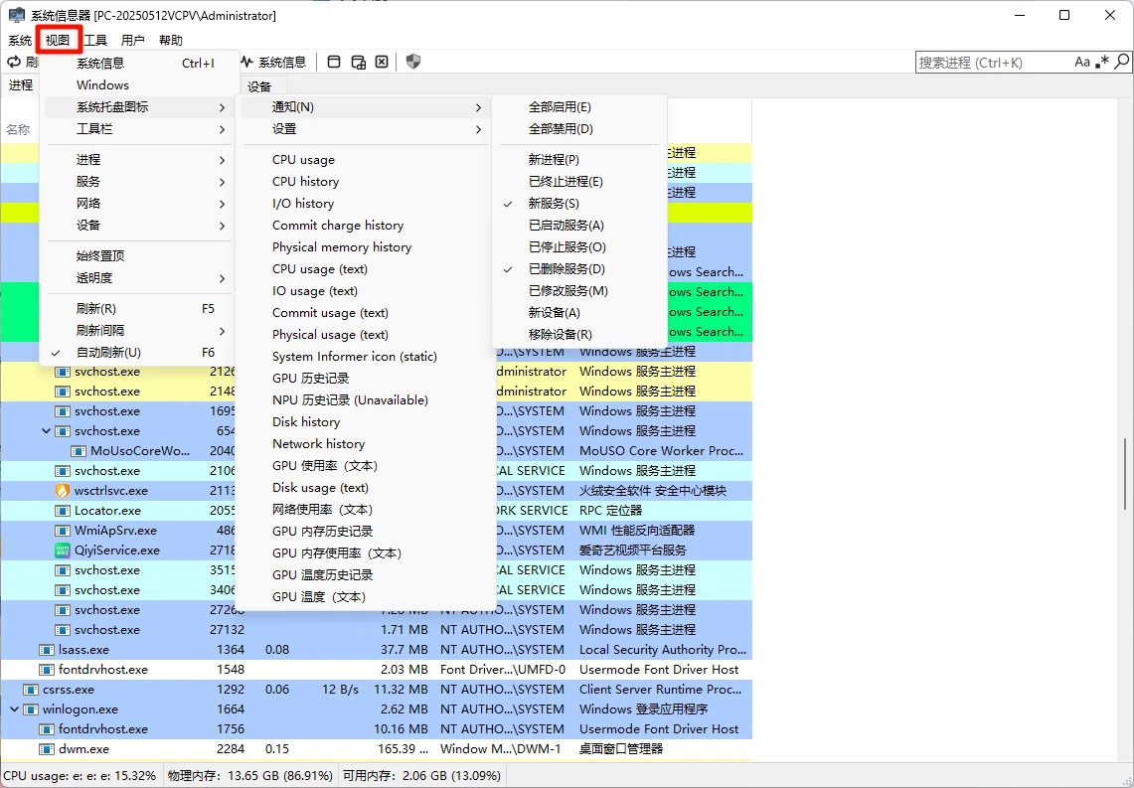Screen dimensions: 1134x788
Task: Click the Windows entry in the 视图 menu
Action: click(x=139, y=85)
